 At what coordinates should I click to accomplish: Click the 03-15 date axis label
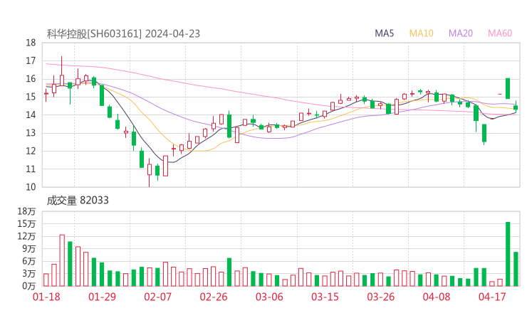[x=325, y=297]
